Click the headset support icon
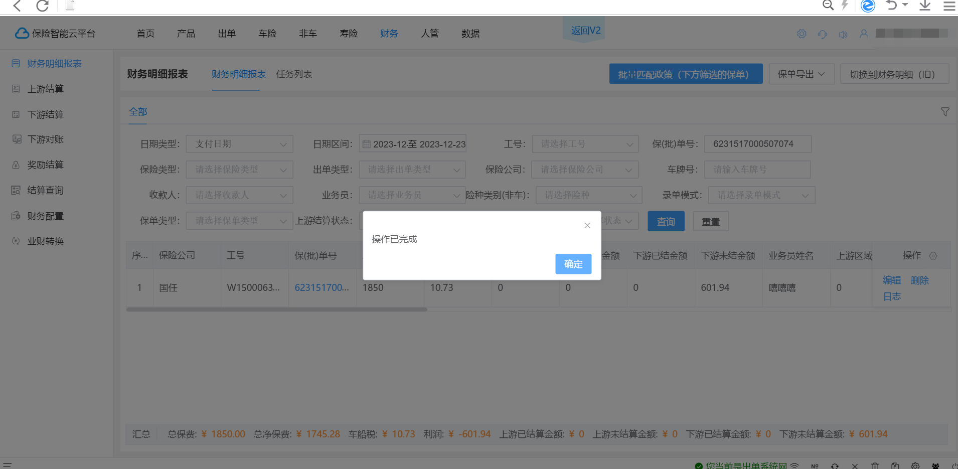 (822, 34)
